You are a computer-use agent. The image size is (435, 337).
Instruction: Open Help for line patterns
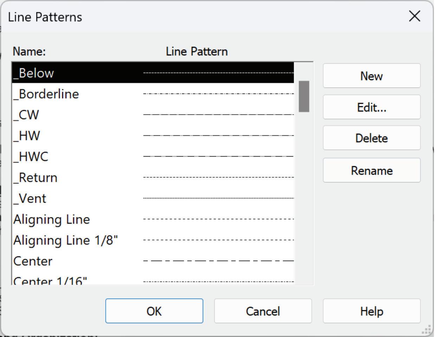(x=371, y=311)
